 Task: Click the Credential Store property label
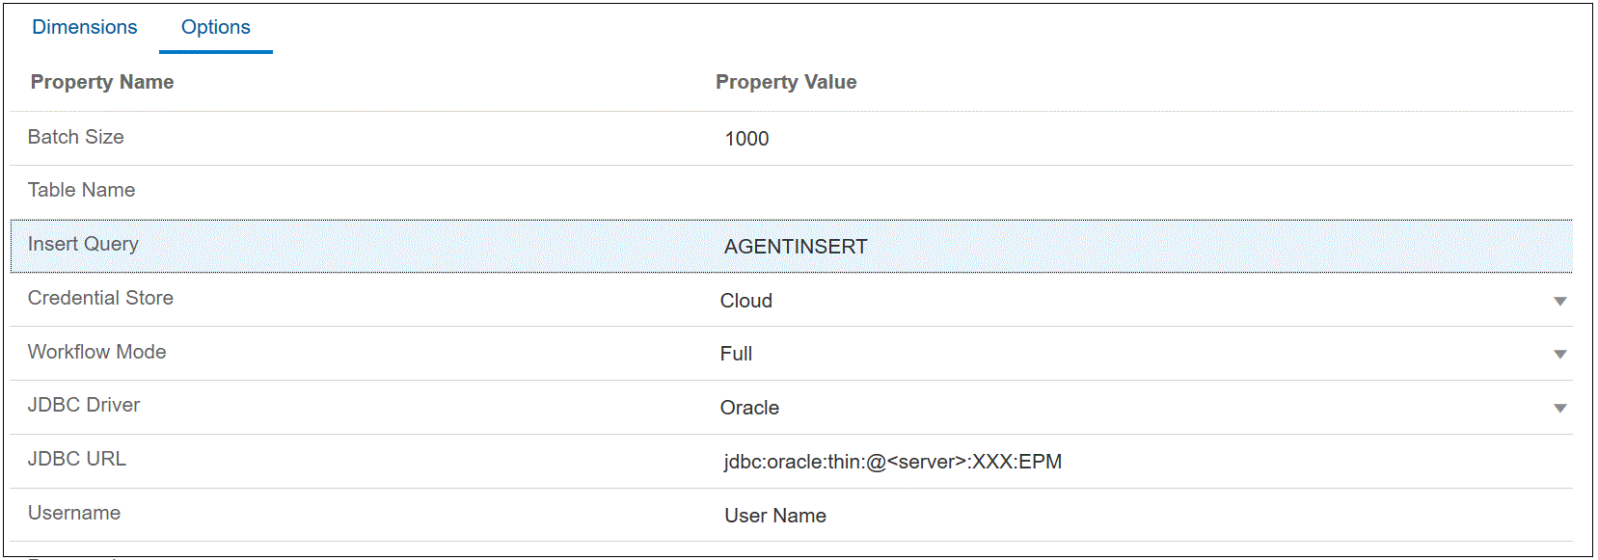[100, 298]
